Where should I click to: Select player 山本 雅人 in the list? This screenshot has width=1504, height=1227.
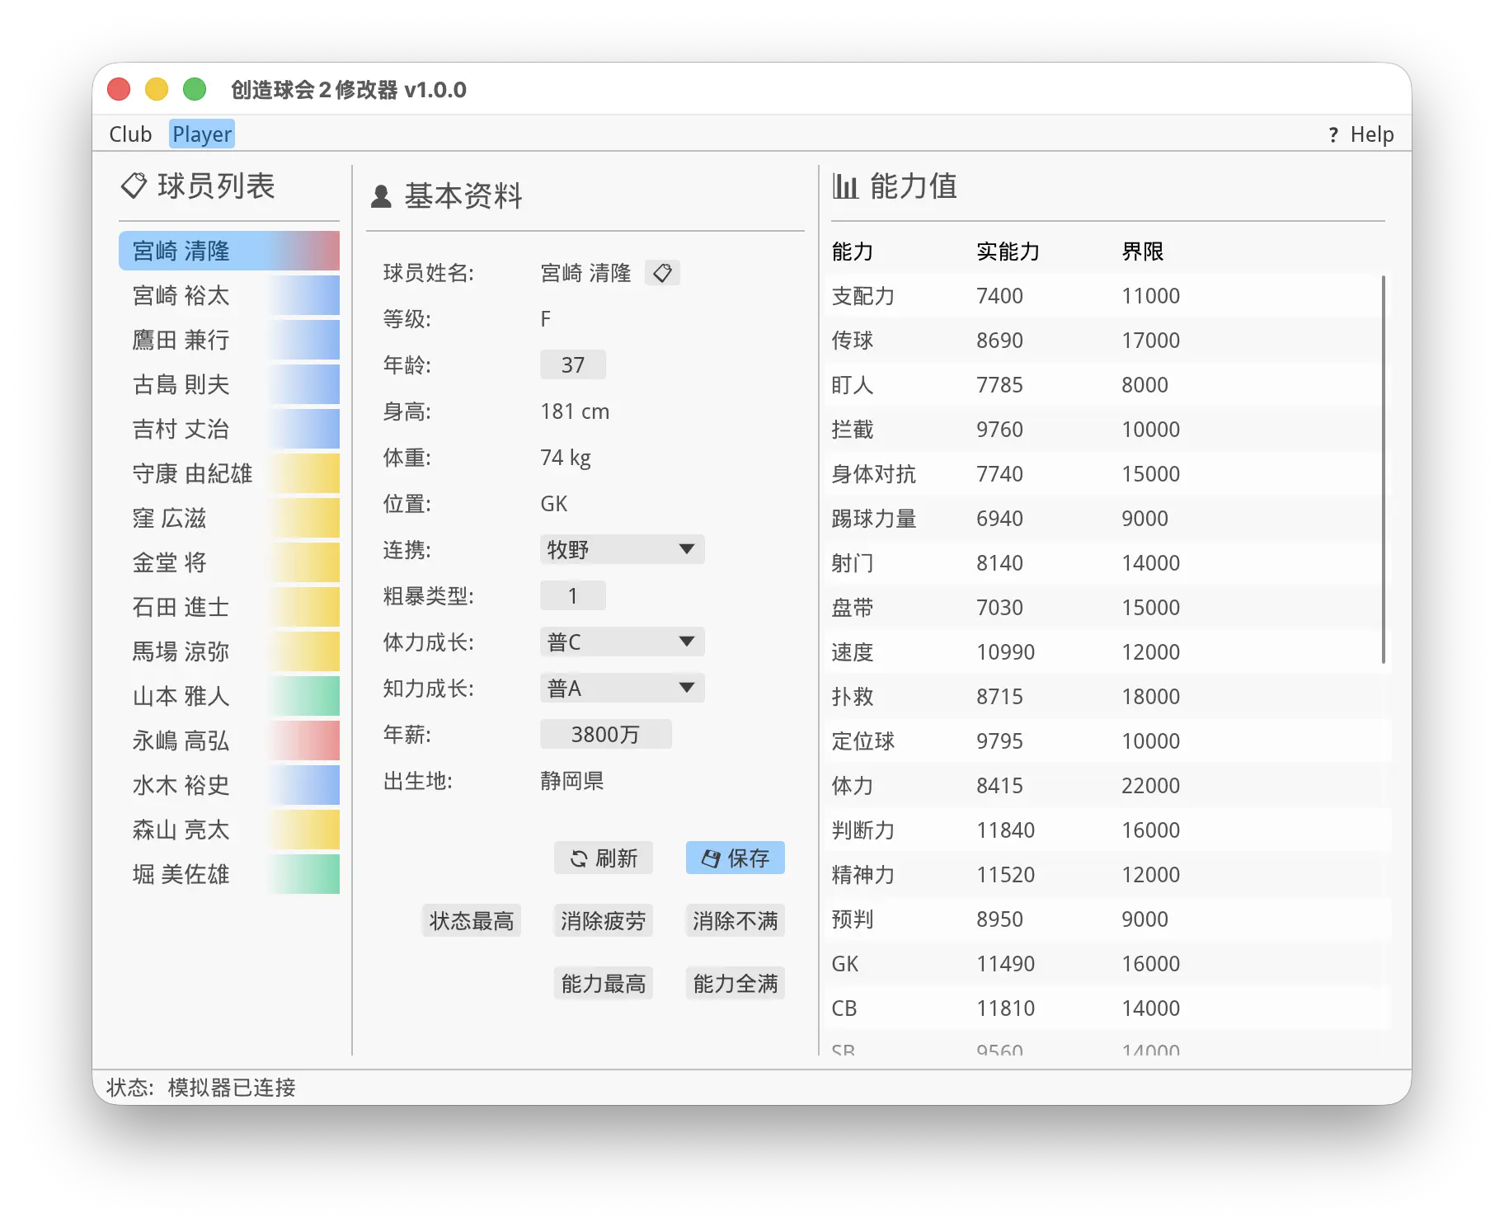point(229,696)
